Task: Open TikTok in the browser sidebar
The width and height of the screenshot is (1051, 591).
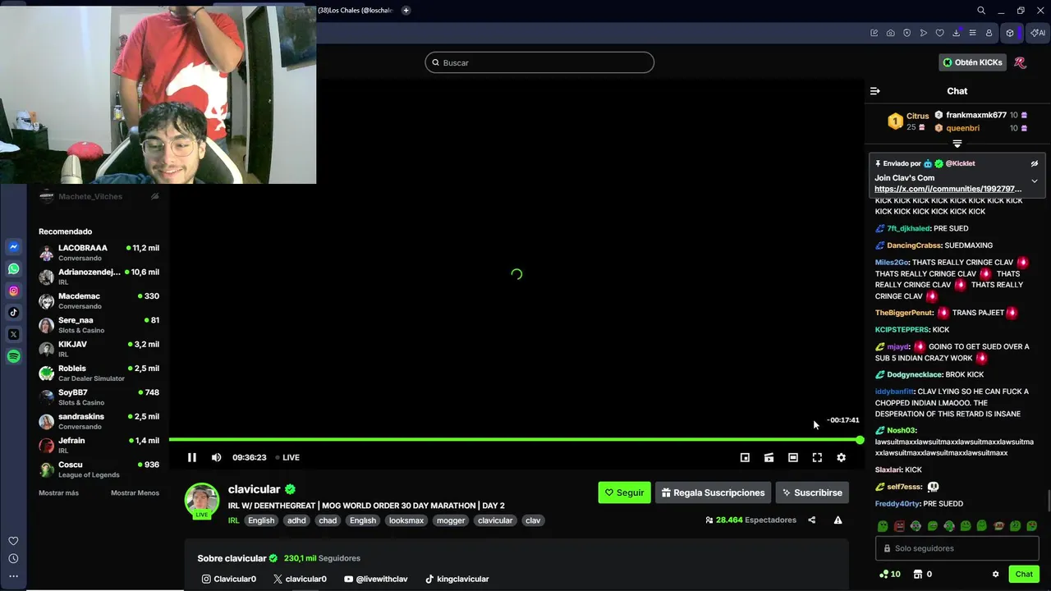Action: (14, 312)
